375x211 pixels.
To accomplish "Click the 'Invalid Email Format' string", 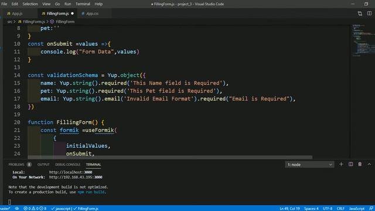I will [159, 99].
